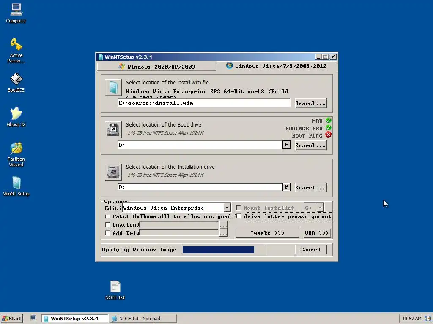This screenshot has height=324, width=433.
Task: Click the MBR green check status icon
Action: point(328,120)
